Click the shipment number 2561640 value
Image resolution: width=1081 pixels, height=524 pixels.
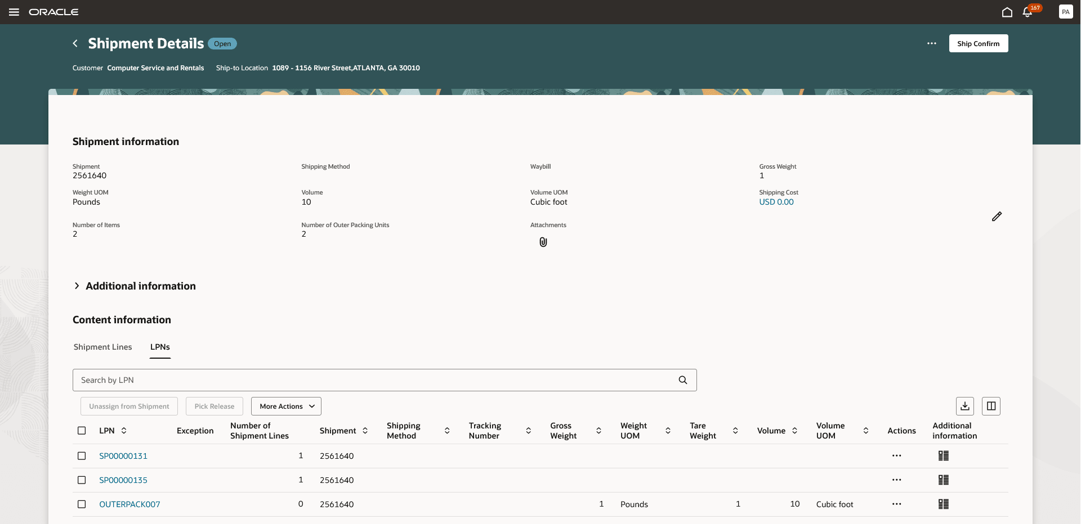[90, 175]
